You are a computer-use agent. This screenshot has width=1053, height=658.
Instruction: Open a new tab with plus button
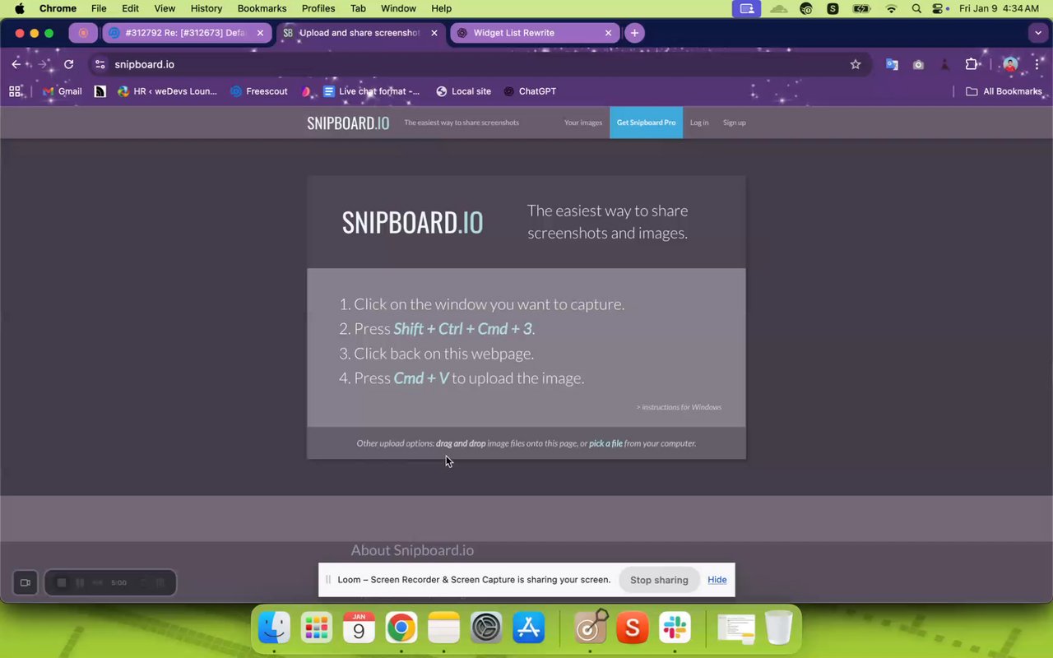[x=634, y=33]
